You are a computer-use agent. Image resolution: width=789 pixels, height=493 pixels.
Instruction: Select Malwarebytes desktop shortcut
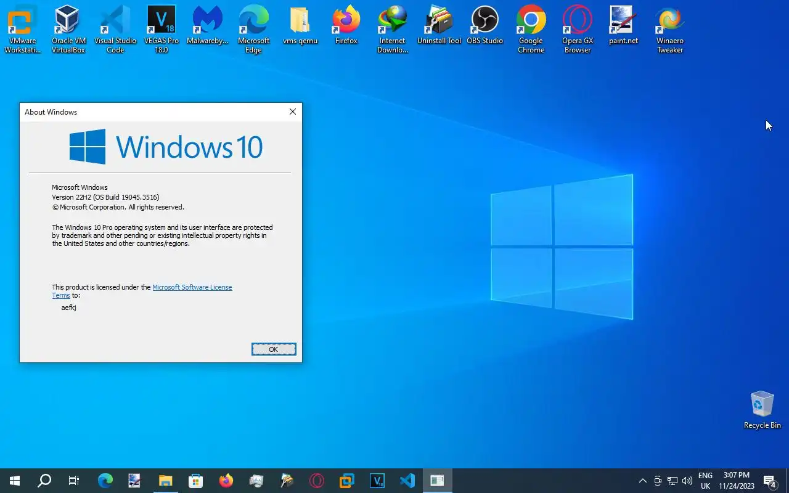pos(207,25)
